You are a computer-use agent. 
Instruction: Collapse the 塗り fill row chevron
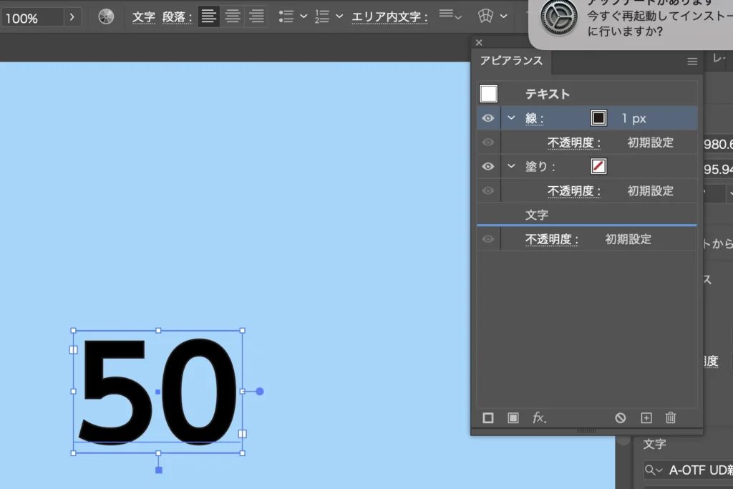511,167
